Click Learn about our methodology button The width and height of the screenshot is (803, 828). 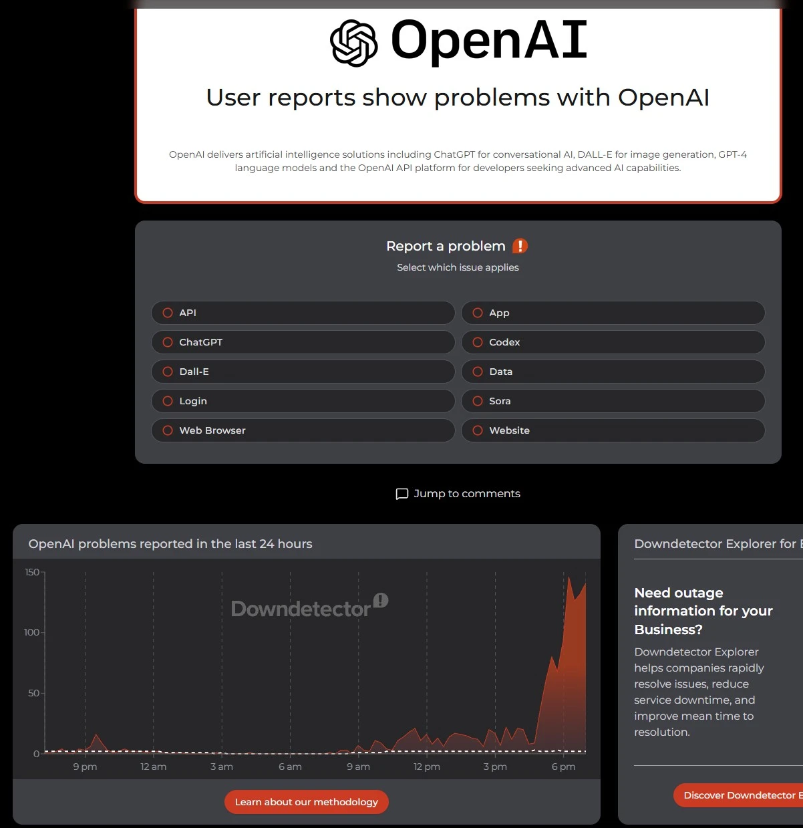pyautogui.click(x=307, y=802)
